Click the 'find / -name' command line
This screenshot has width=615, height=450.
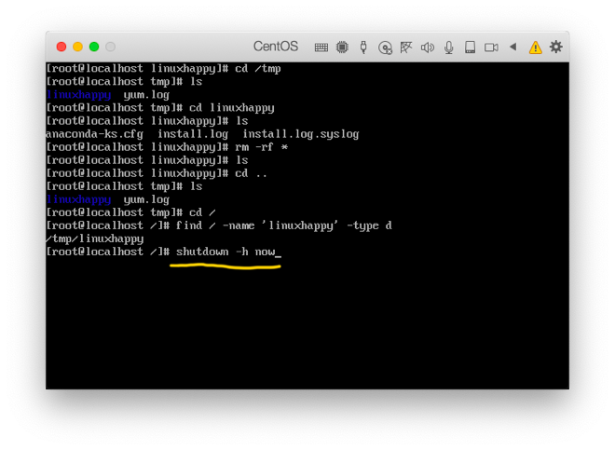pyautogui.click(x=219, y=225)
